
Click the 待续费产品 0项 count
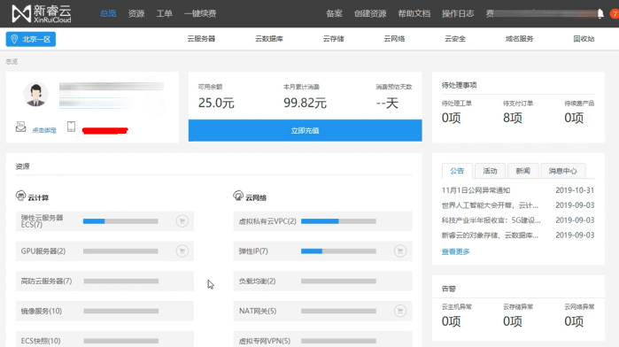[574, 118]
